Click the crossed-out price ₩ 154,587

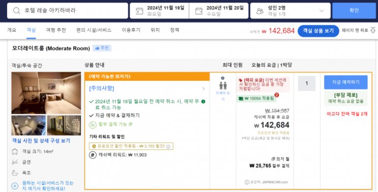pyautogui.click(x=277, y=111)
